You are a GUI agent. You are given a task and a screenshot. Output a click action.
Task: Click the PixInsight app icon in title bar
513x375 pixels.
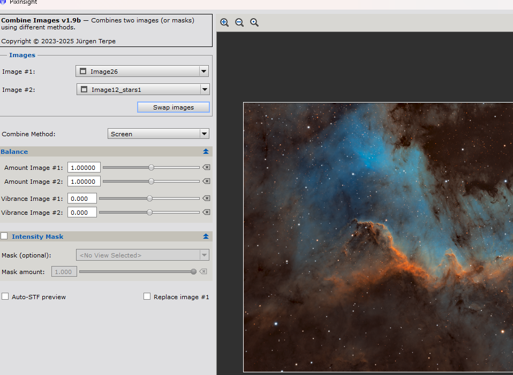pos(3,2)
